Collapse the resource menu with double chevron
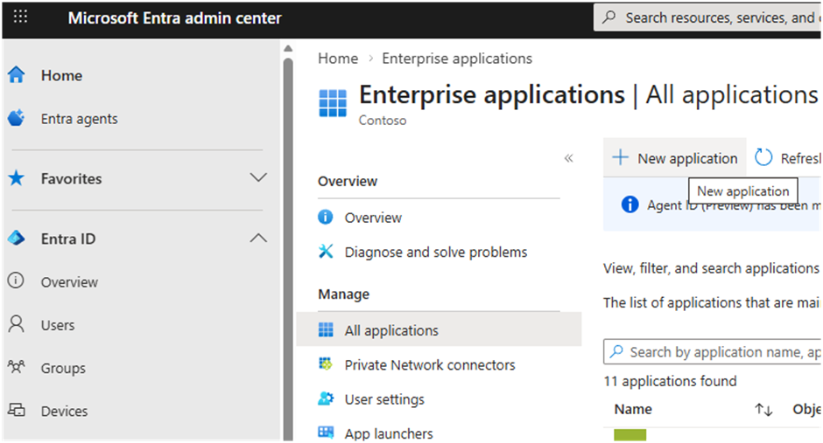Screen dimensions: 823x443 pyautogui.click(x=568, y=158)
